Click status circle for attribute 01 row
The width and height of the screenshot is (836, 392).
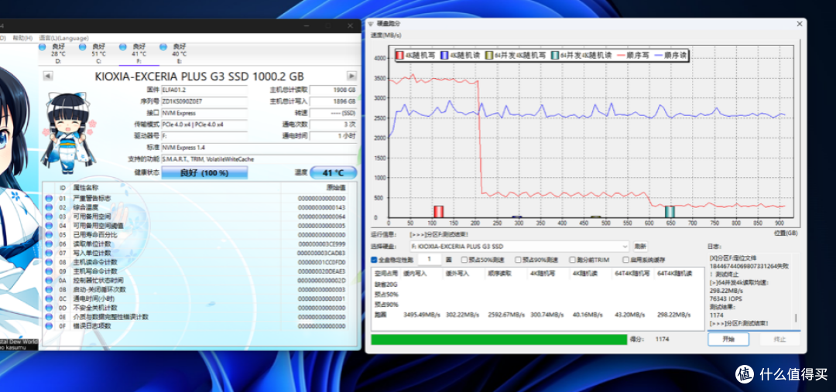(x=50, y=198)
